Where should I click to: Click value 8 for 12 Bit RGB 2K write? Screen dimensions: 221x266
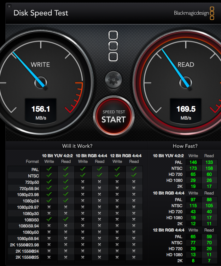tap(193, 261)
